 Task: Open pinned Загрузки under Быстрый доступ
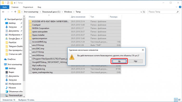click(x=12, y=27)
